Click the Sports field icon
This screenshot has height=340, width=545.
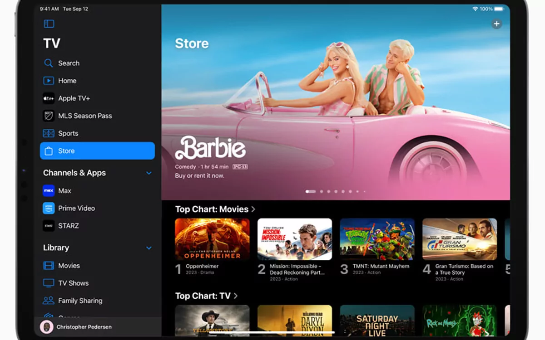[49, 133]
